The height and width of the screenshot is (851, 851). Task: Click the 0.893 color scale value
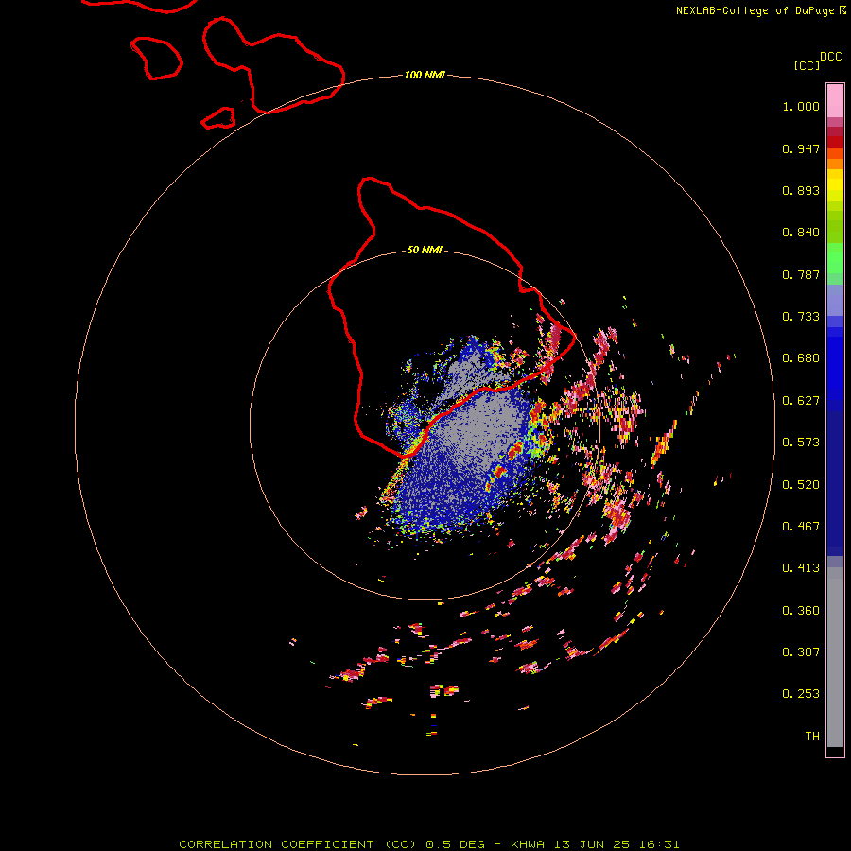coord(801,190)
